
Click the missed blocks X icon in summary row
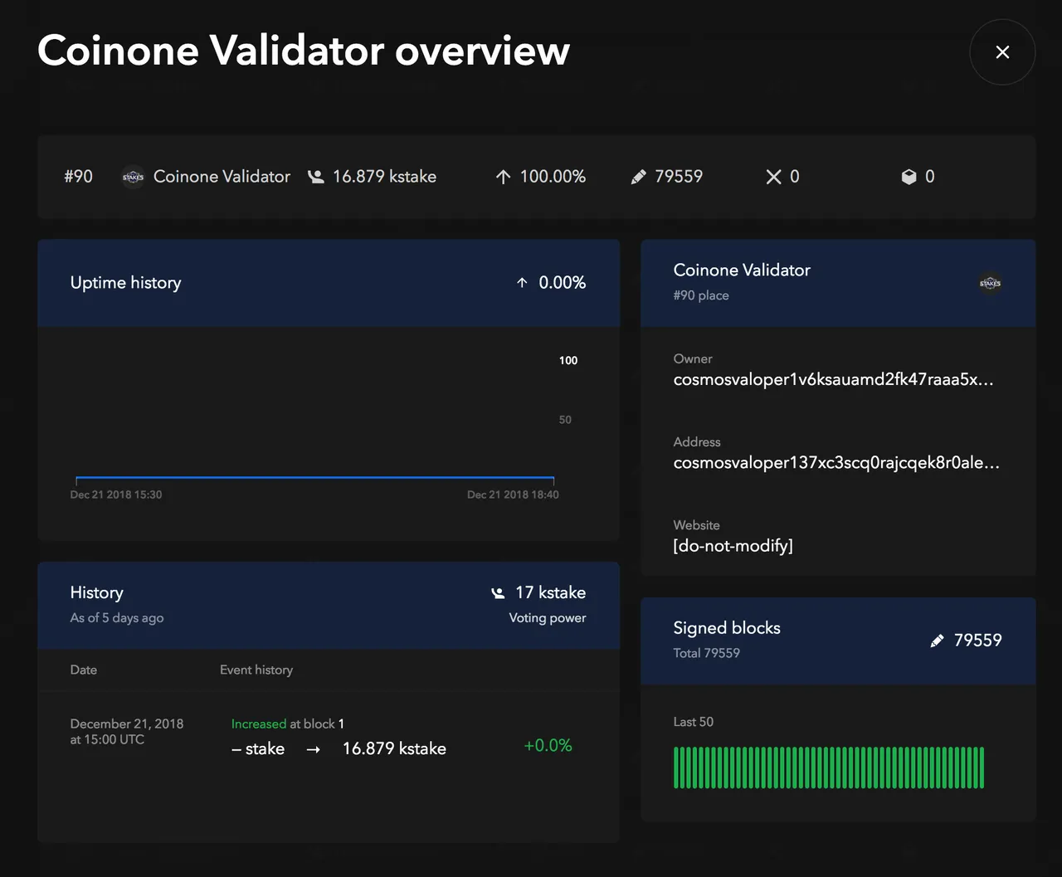click(x=773, y=177)
